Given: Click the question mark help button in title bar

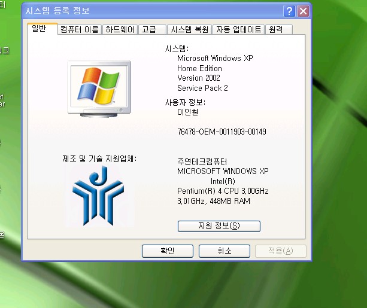Looking at the screenshot, I should coord(289,11).
